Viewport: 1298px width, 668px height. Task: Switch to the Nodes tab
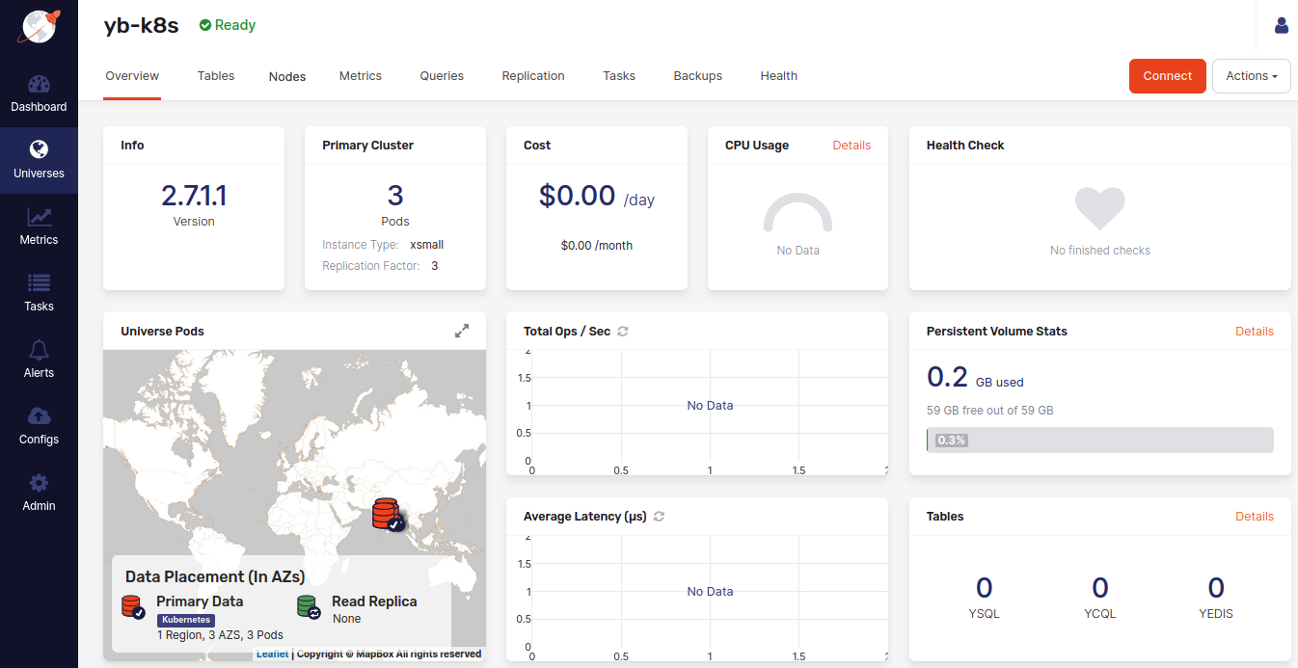click(x=287, y=76)
